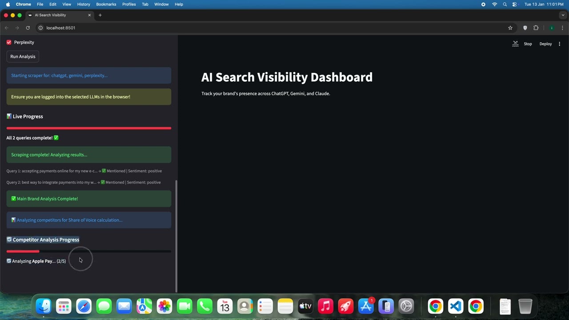Open the View menu
This screenshot has width=569, height=320.
pyautogui.click(x=67, y=4)
